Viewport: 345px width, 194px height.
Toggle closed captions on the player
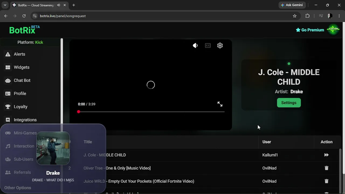208,46
